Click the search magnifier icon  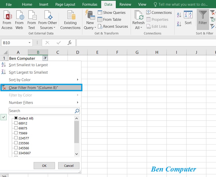77,111
